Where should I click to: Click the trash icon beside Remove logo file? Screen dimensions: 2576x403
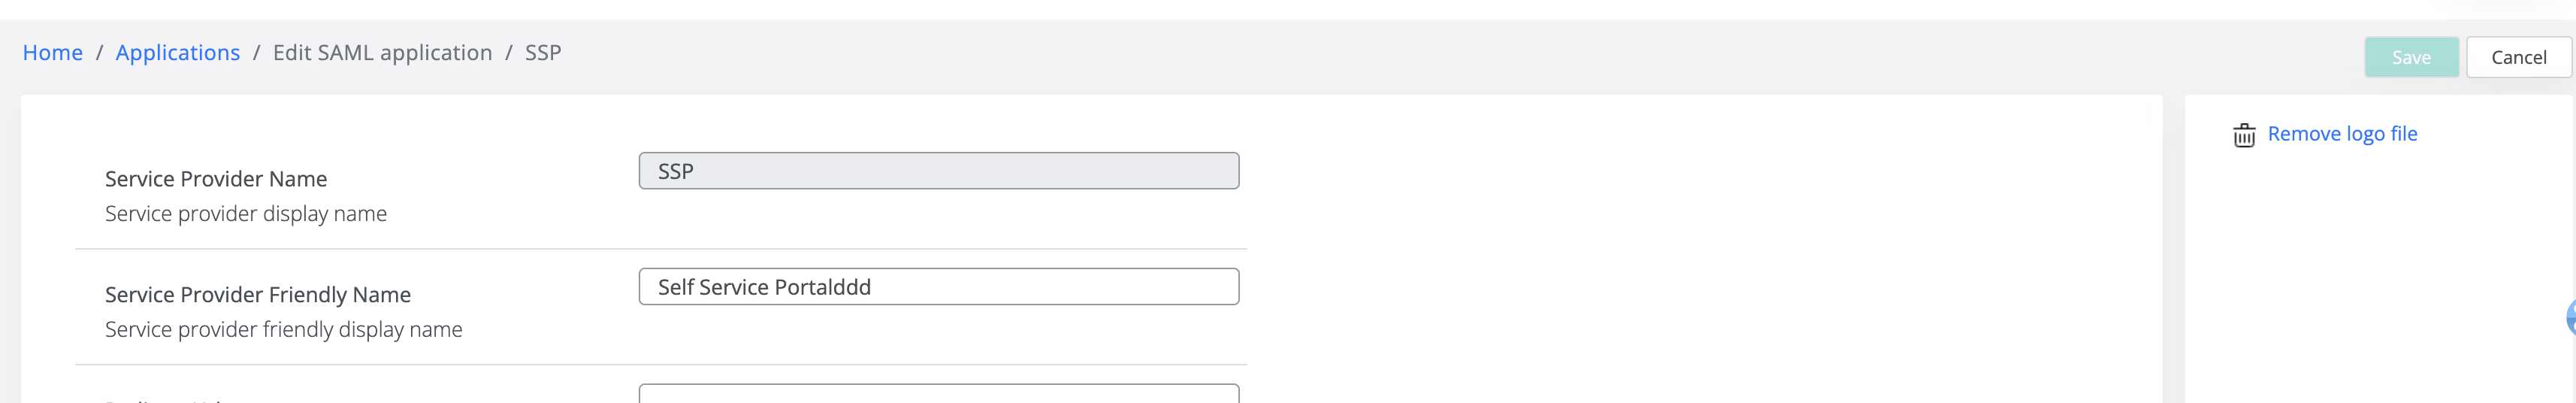pyautogui.click(x=2243, y=135)
